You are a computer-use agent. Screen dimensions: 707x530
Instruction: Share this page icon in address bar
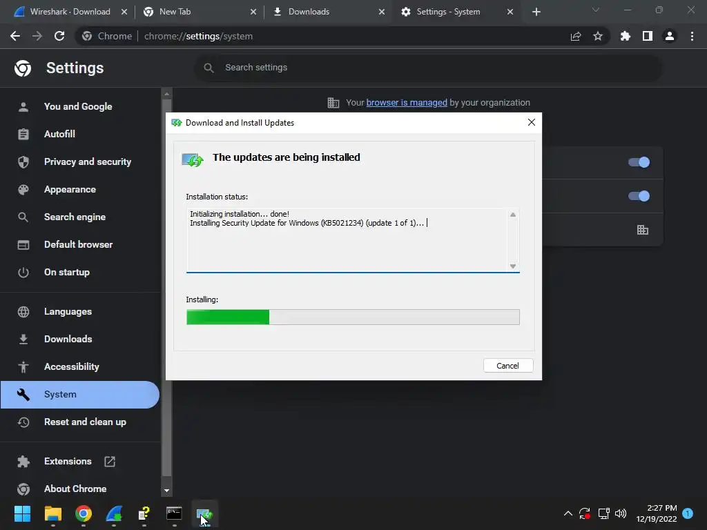[576, 36]
